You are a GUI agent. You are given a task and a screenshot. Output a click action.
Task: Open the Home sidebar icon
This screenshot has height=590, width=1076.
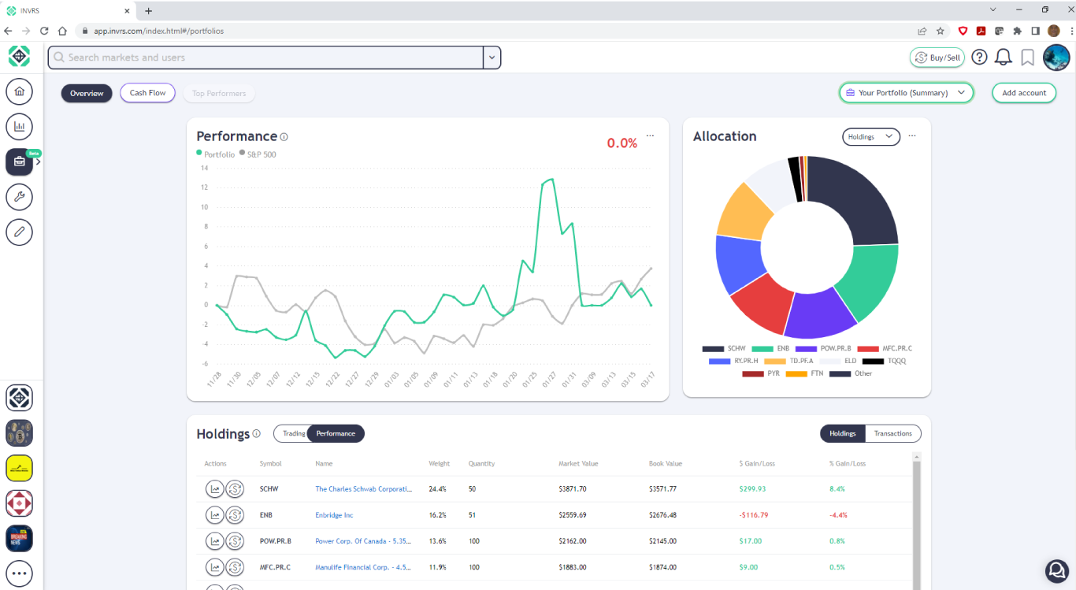tap(19, 91)
